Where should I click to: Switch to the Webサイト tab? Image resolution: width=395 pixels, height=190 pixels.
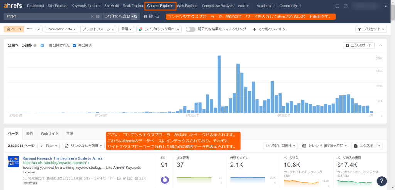point(49,133)
